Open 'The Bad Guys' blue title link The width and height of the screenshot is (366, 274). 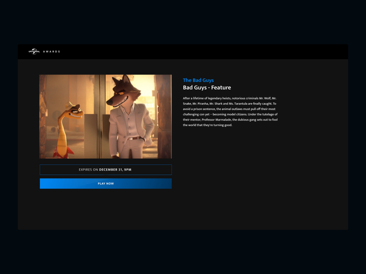(198, 80)
